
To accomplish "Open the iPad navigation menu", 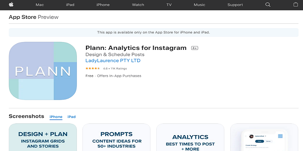I will 70,5.
